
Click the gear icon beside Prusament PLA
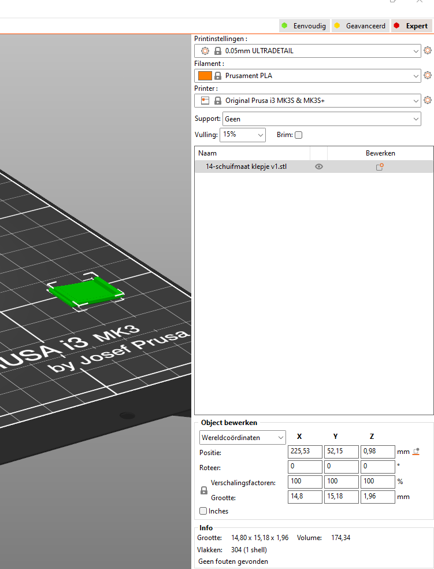tap(428, 76)
